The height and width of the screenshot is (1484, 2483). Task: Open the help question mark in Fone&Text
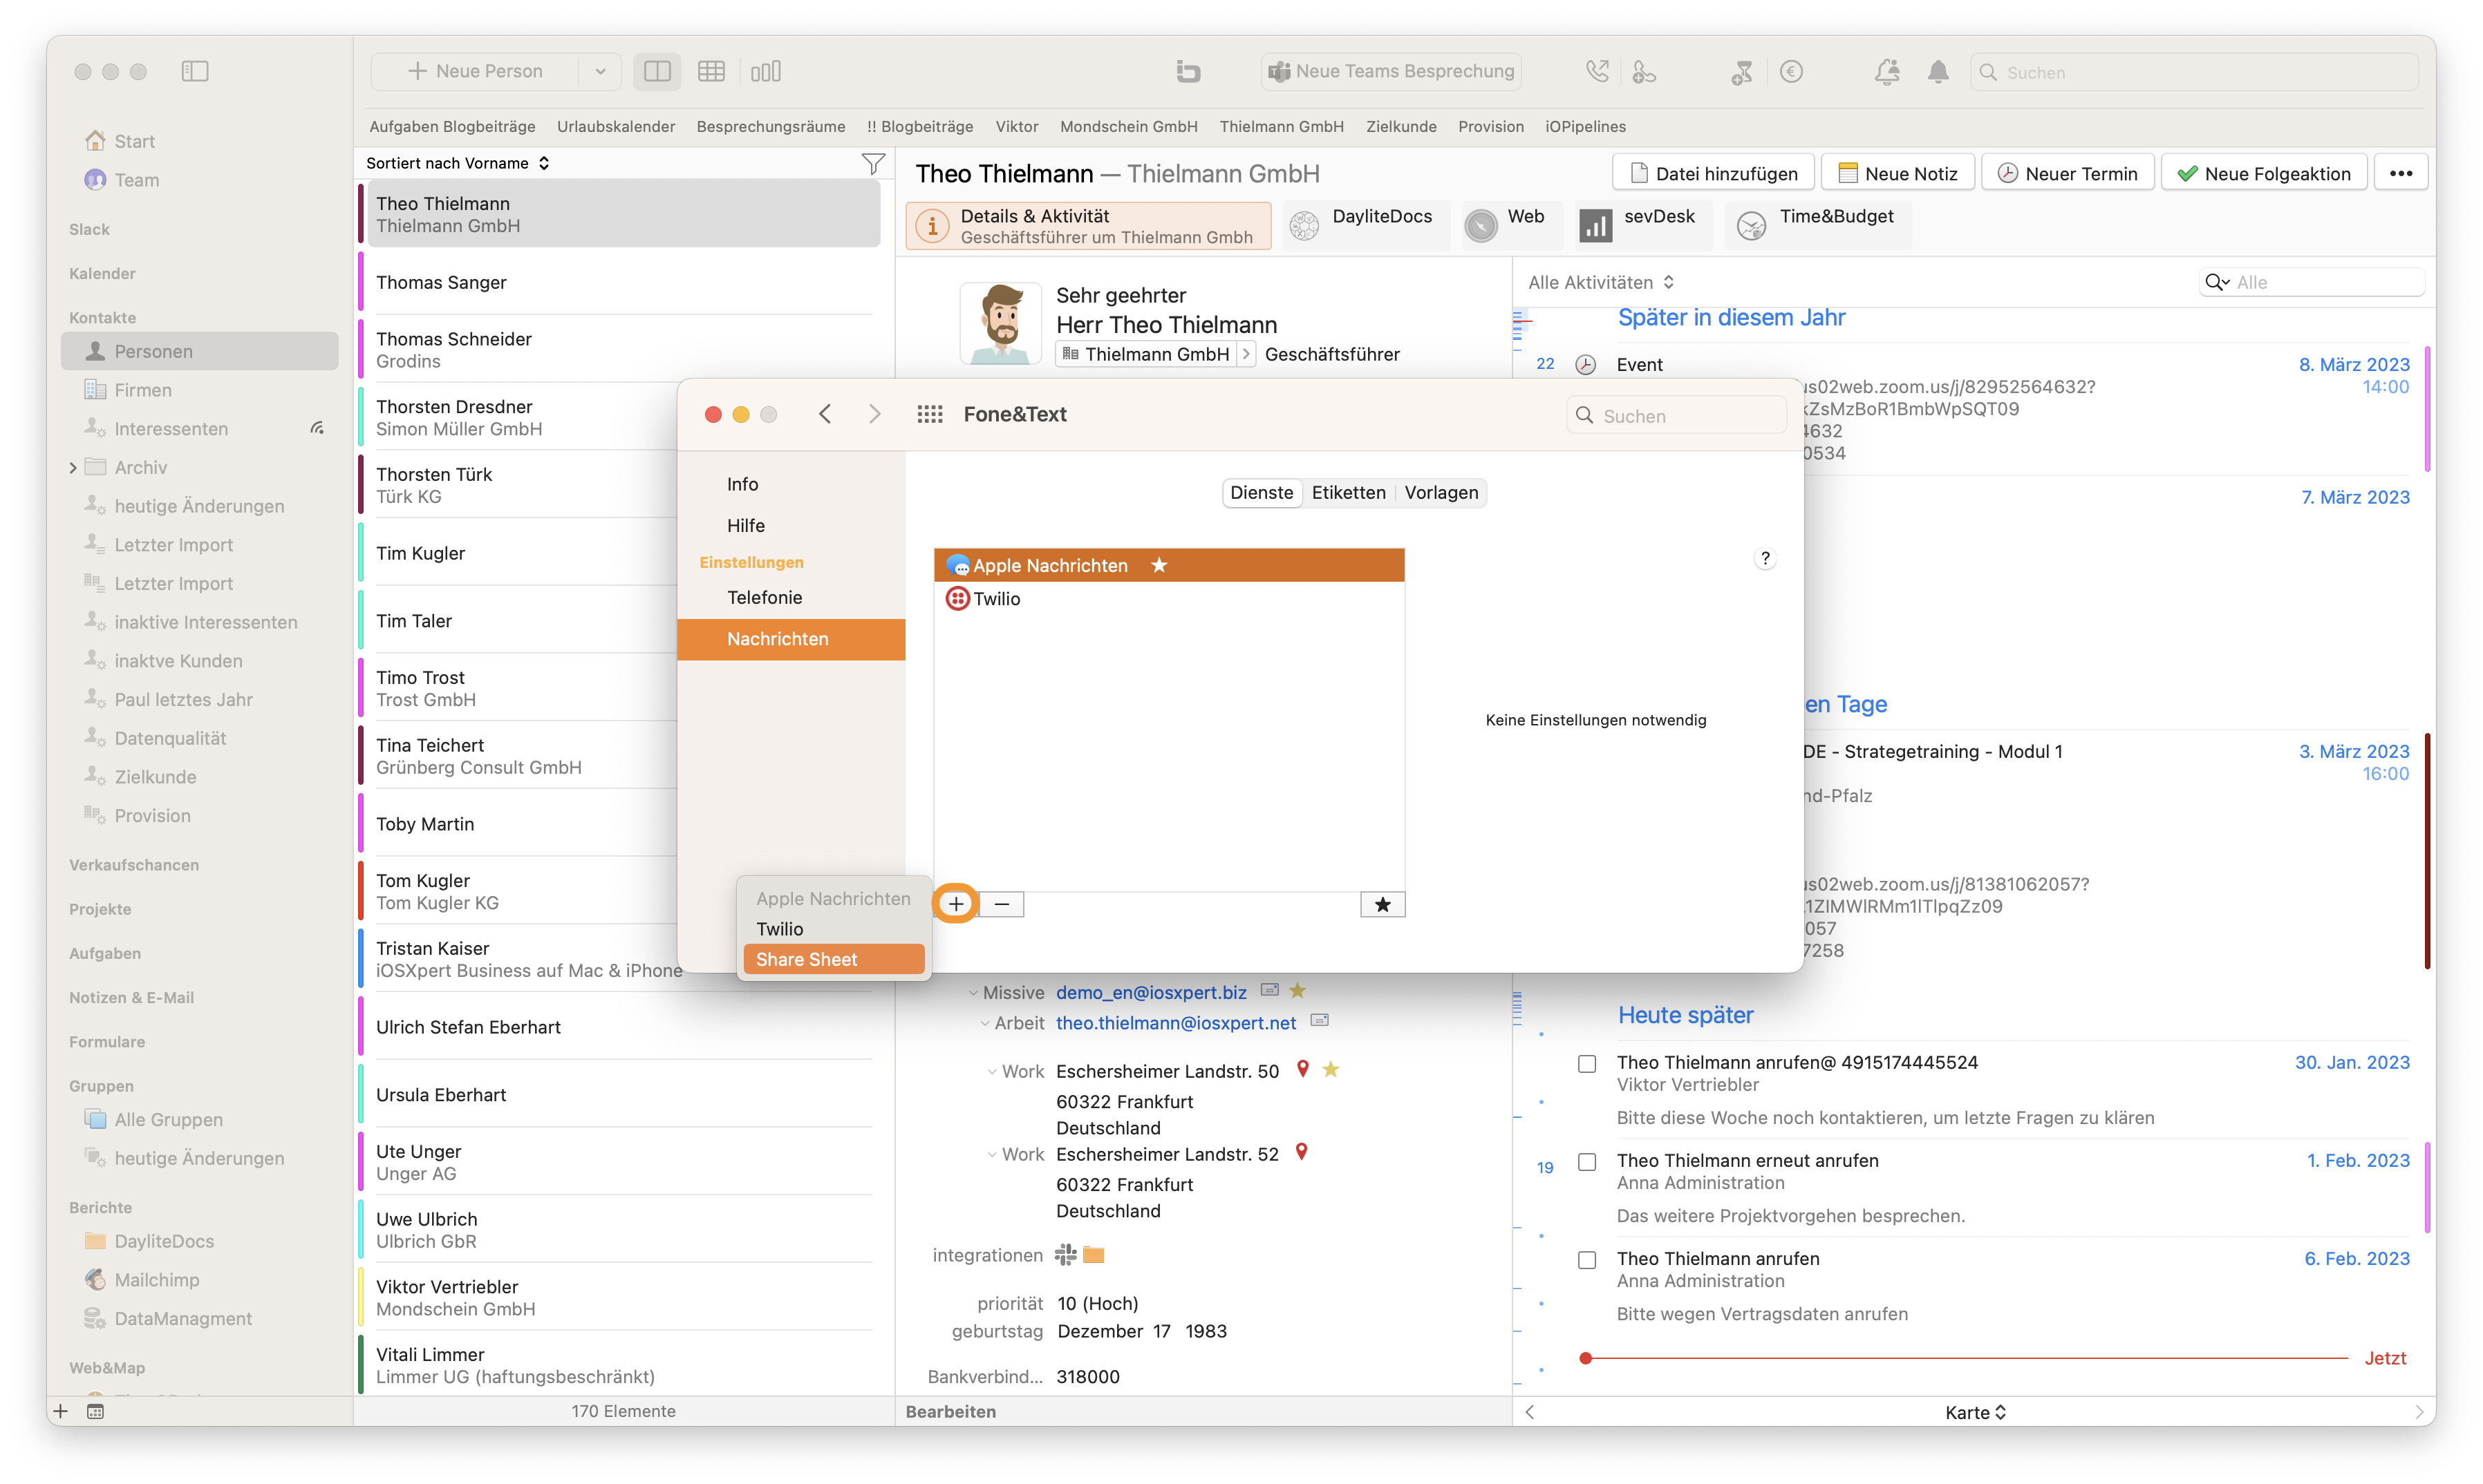tap(1765, 558)
